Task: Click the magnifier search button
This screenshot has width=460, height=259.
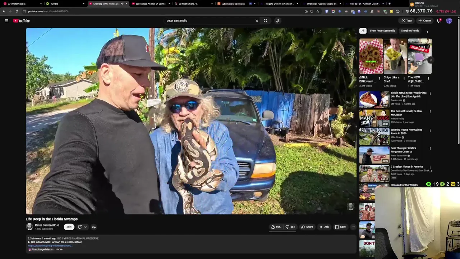Action: 266,21
